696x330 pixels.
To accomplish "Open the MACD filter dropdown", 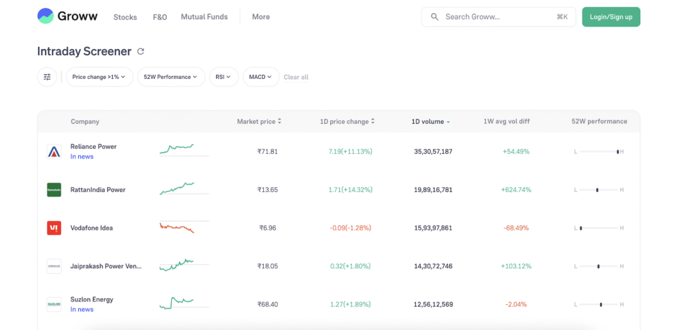I will [x=261, y=77].
